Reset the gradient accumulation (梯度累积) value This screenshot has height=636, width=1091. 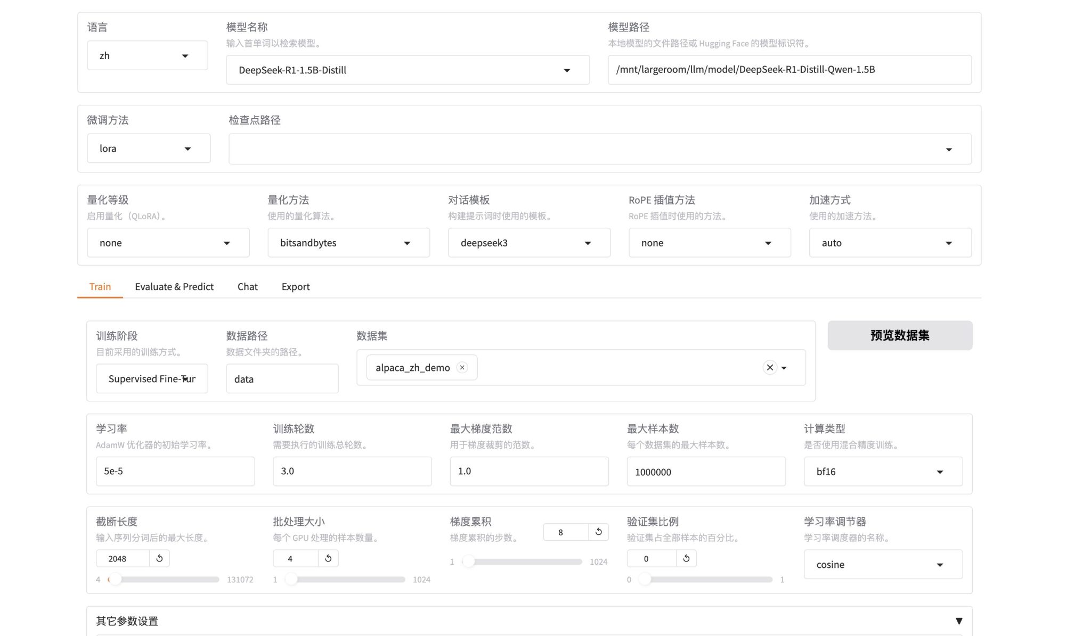(x=598, y=532)
